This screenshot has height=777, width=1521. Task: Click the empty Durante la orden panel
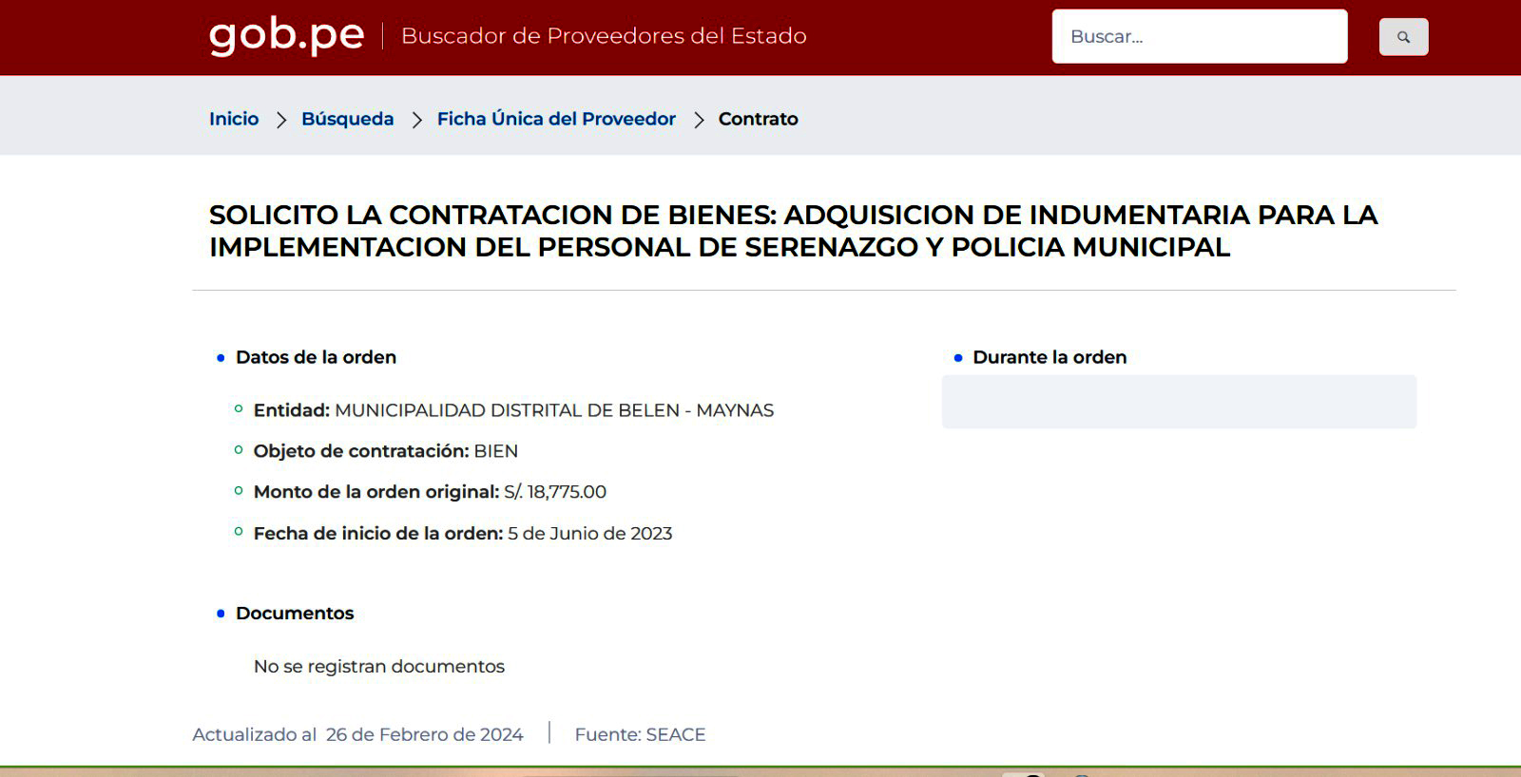coord(1179,402)
